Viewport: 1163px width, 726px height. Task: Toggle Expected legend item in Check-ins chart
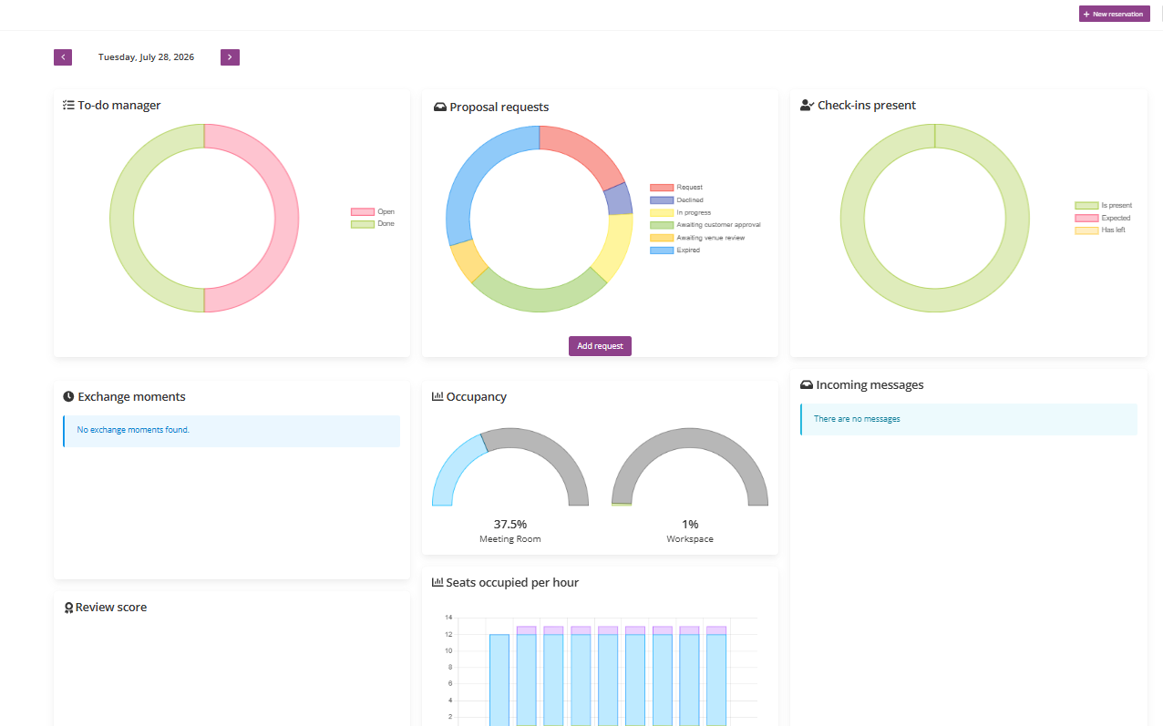(x=1103, y=218)
